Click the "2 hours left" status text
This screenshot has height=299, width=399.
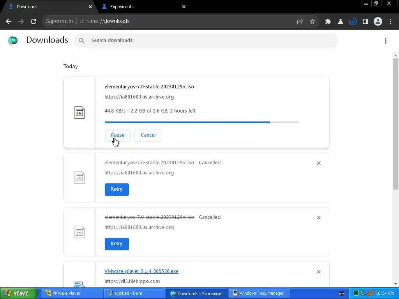183,111
